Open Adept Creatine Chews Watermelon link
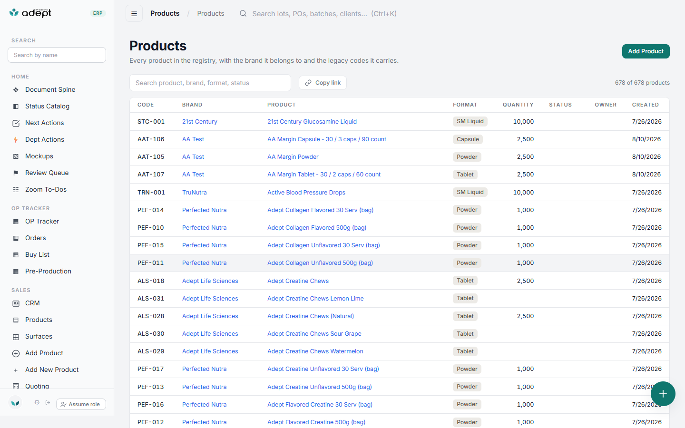Viewport: 685px width, 428px height. 315,351
